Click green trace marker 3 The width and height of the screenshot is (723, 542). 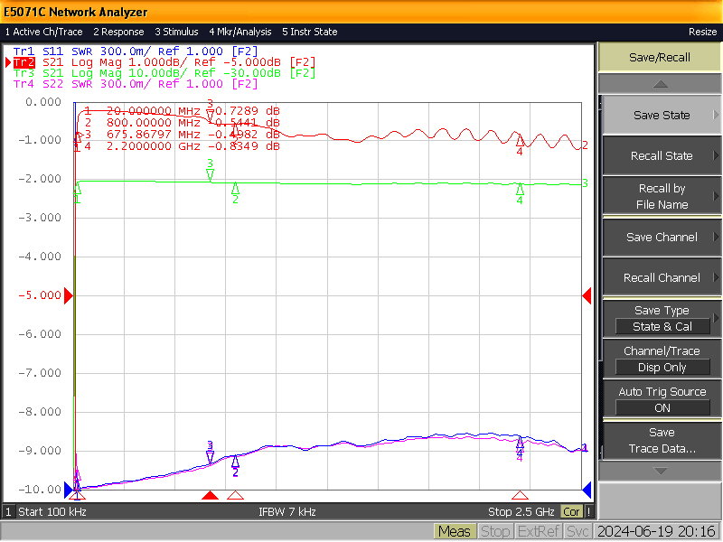point(211,174)
